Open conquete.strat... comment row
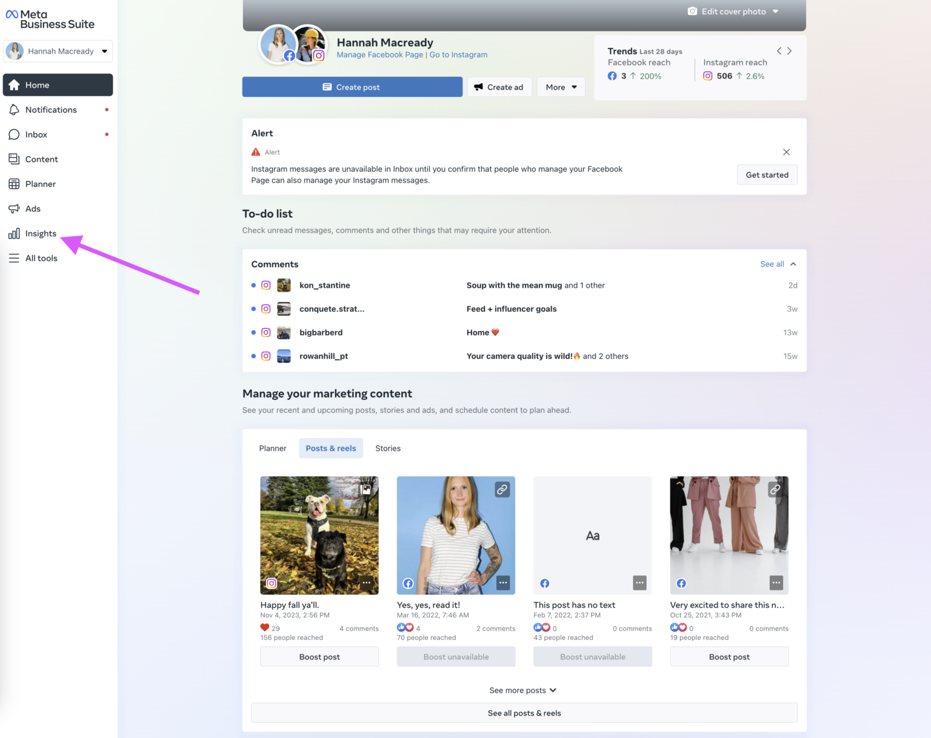 pyautogui.click(x=524, y=309)
